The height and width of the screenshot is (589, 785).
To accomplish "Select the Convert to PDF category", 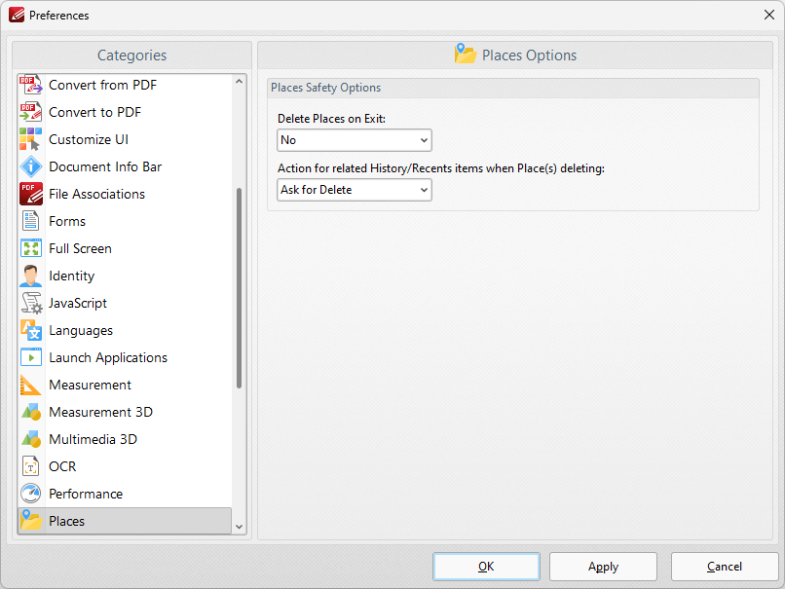I will [125, 112].
